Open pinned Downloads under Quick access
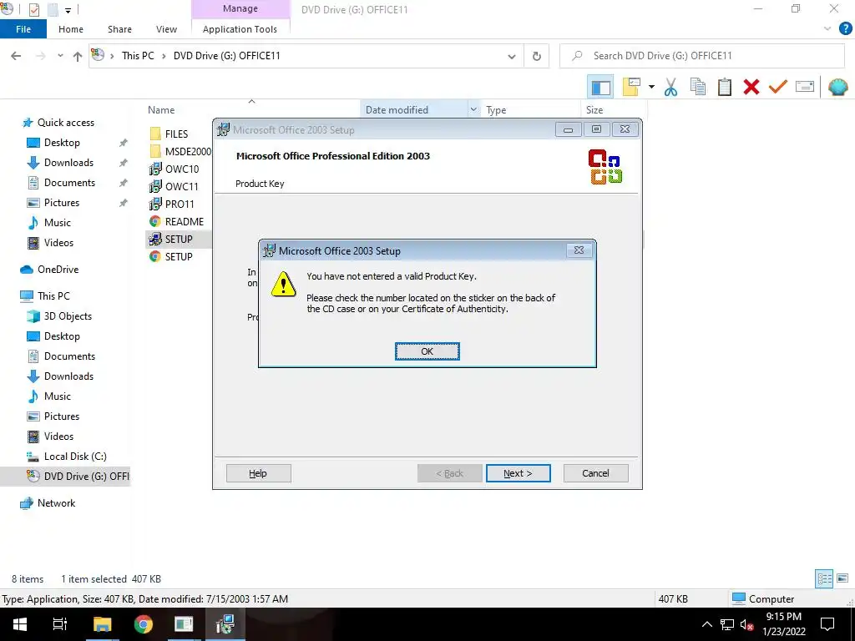Viewport: 855px width, 641px height. [68, 163]
